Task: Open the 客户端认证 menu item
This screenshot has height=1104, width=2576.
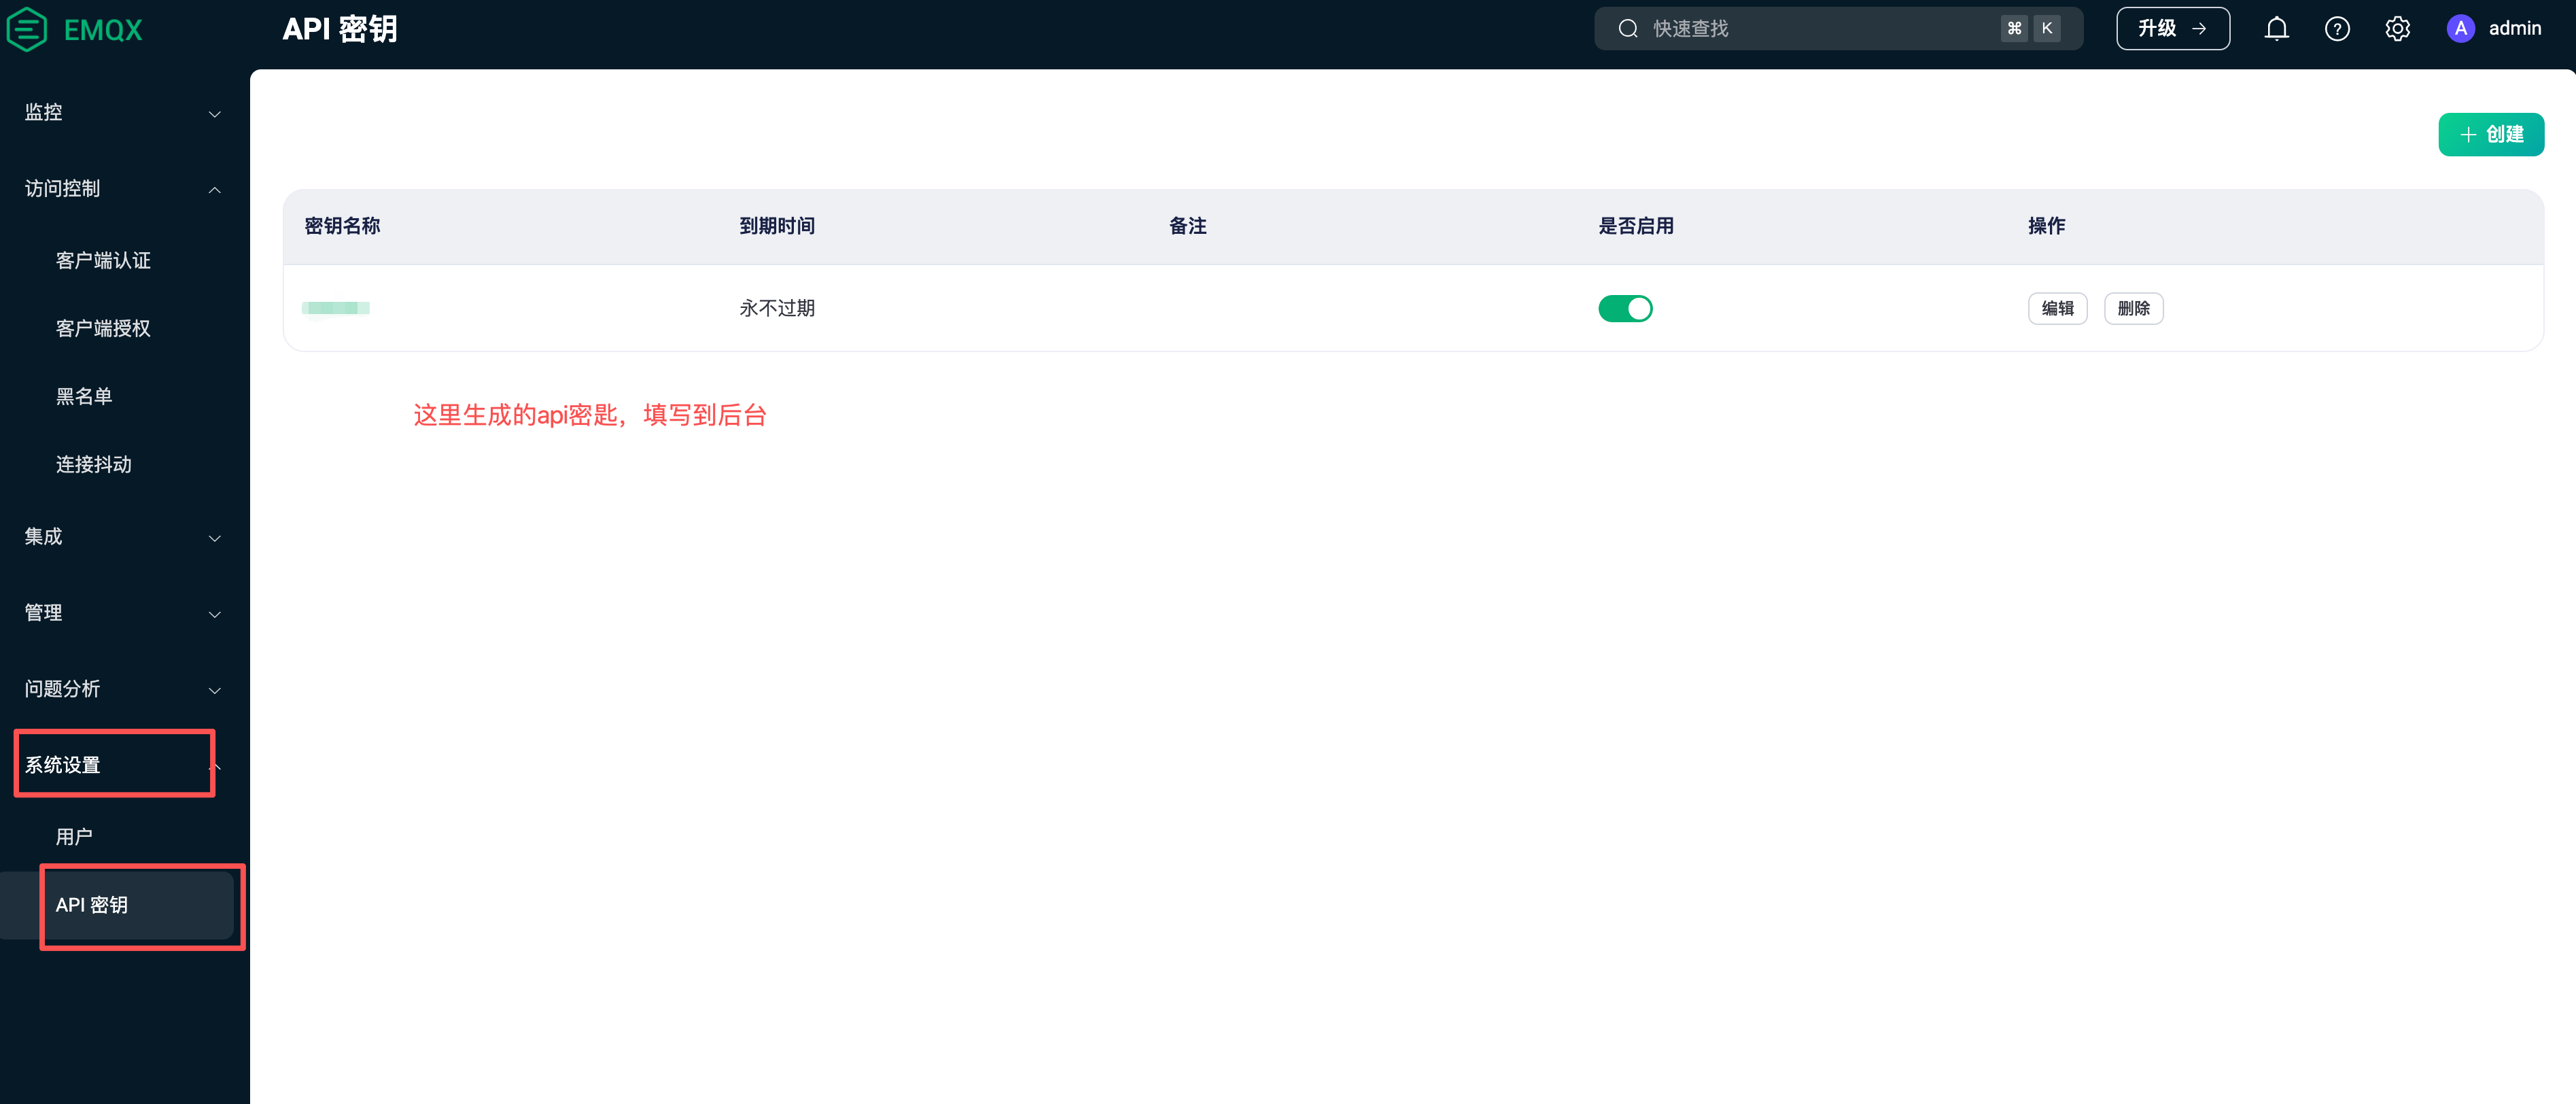Action: coord(103,261)
